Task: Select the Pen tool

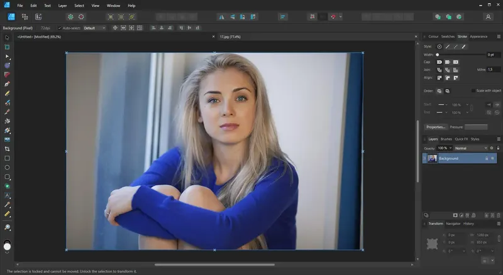Action: (7, 84)
